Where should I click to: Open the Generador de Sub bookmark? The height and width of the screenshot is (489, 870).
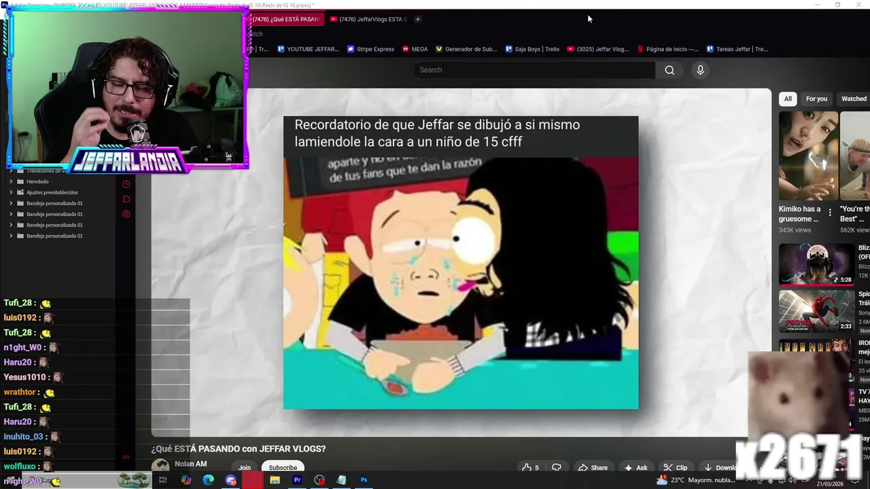466,49
